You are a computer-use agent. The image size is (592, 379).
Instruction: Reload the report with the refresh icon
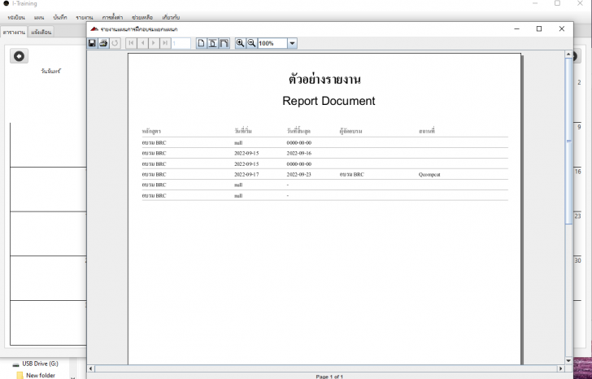tap(115, 43)
